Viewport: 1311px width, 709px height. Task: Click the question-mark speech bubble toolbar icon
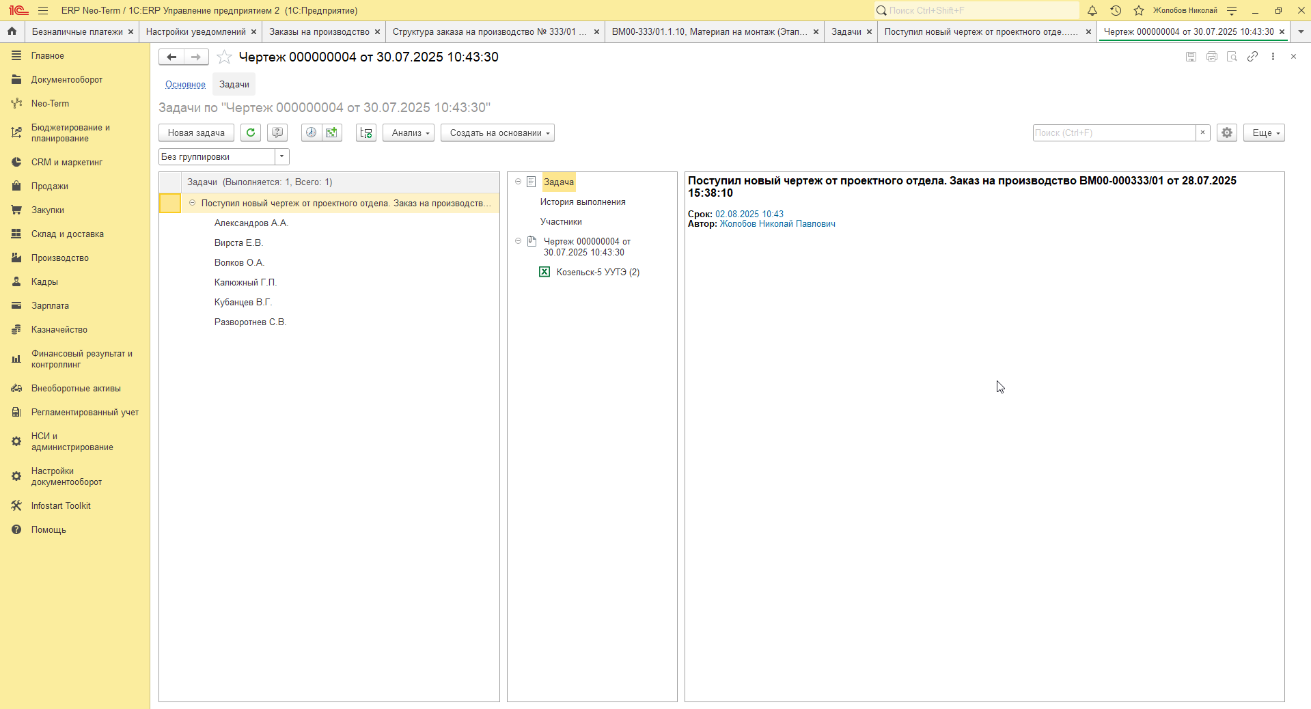pyautogui.click(x=277, y=133)
